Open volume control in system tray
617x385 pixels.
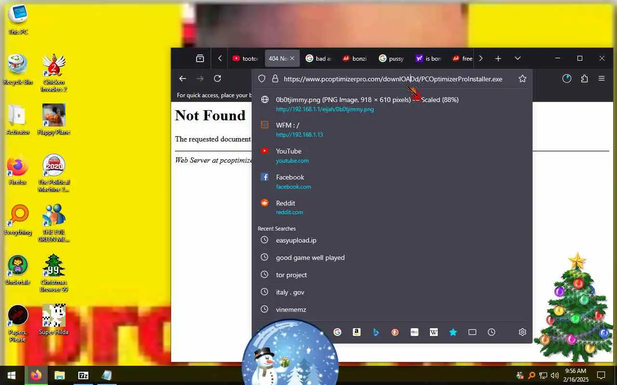(x=554, y=375)
